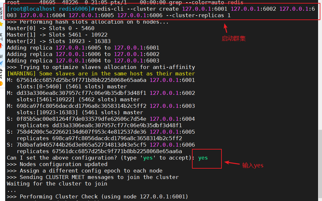Click '>>> Assign a different config epoch' line
322x201 pixels.
coord(85,171)
